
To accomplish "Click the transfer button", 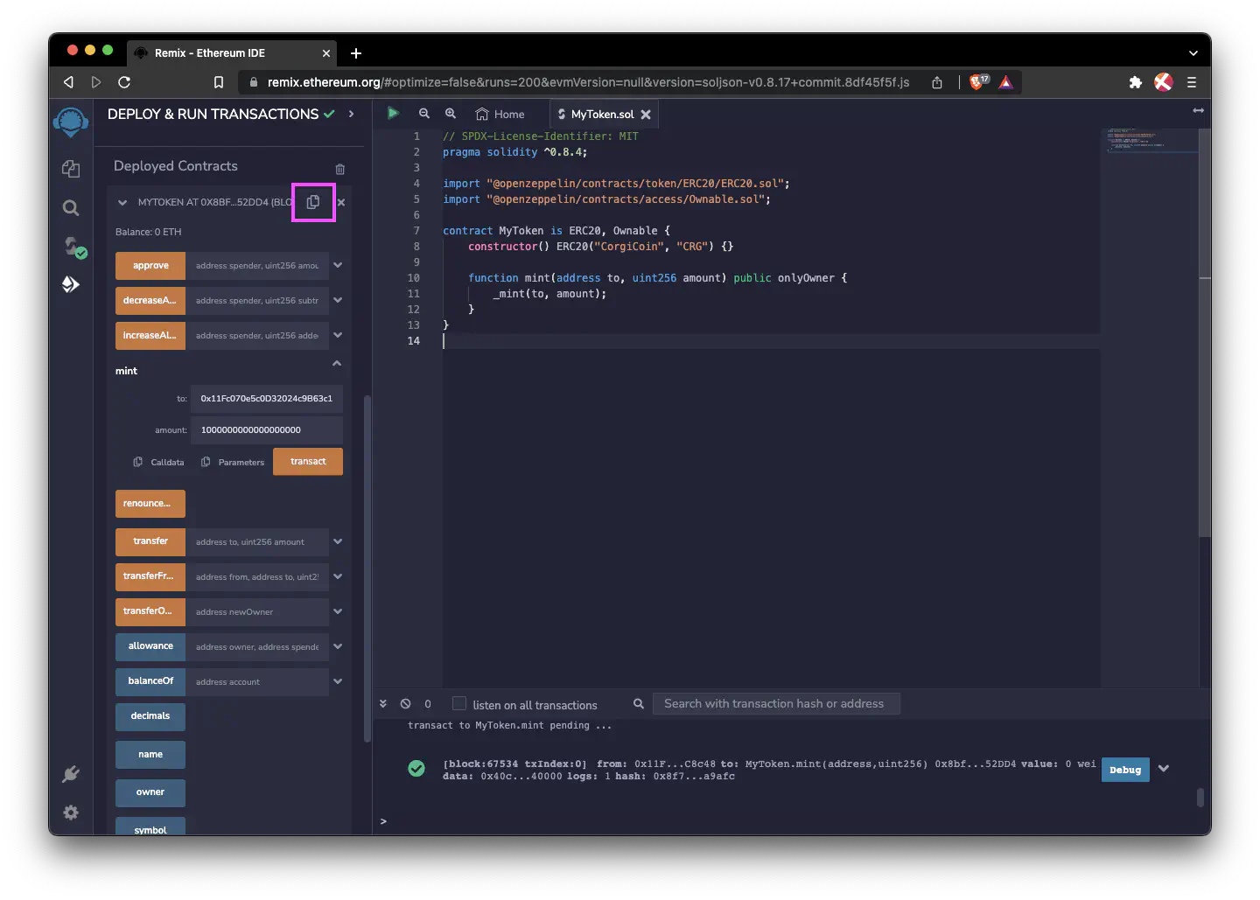I will click(150, 541).
